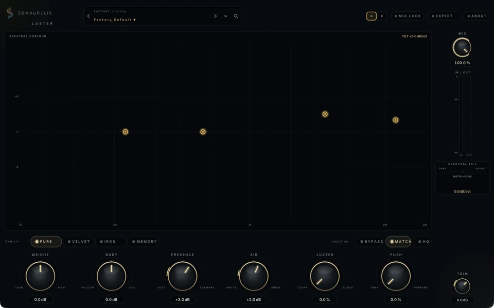Screen dimensions: 494x308
Task: Select the presence band node at +3 dB
Action: (325, 114)
